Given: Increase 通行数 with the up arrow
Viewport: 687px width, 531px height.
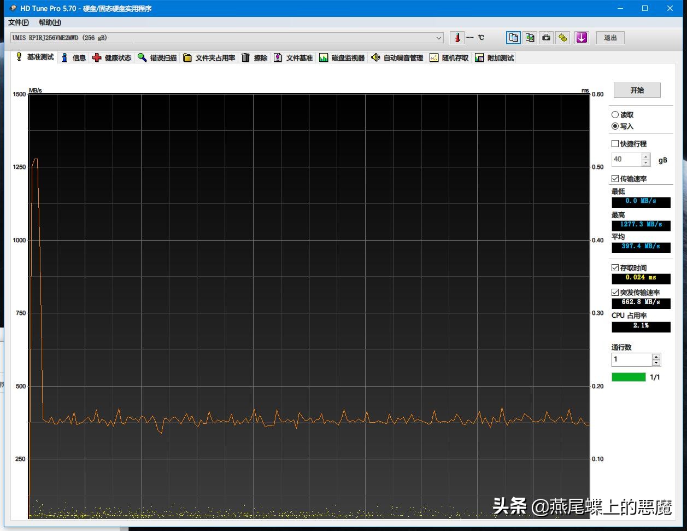Looking at the screenshot, I should (x=656, y=357).
